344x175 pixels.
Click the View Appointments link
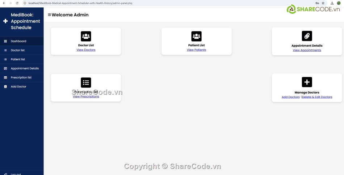[307, 50]
